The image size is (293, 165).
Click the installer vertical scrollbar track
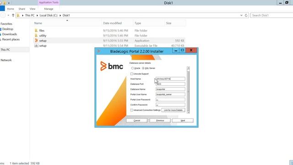[x=188, y=90]
